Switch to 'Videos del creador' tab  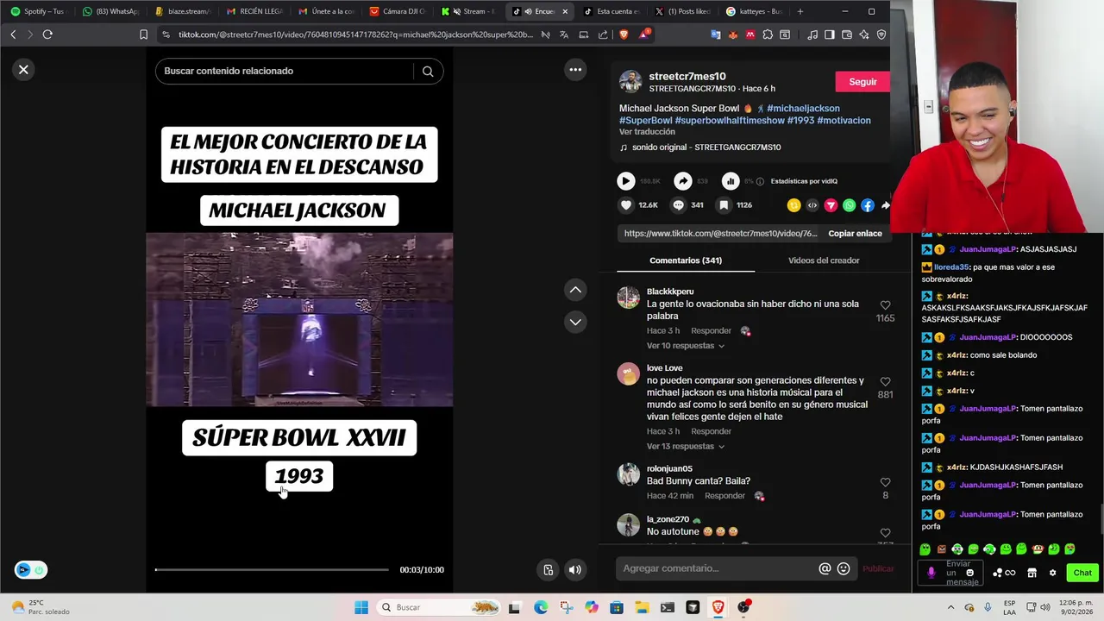pyautogui.click(x=824, y=260)
